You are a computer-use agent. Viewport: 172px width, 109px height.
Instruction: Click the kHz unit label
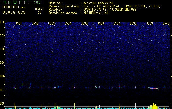point(2,22)
